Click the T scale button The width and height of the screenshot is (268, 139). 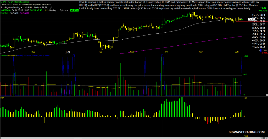click(x=263, y=50)
